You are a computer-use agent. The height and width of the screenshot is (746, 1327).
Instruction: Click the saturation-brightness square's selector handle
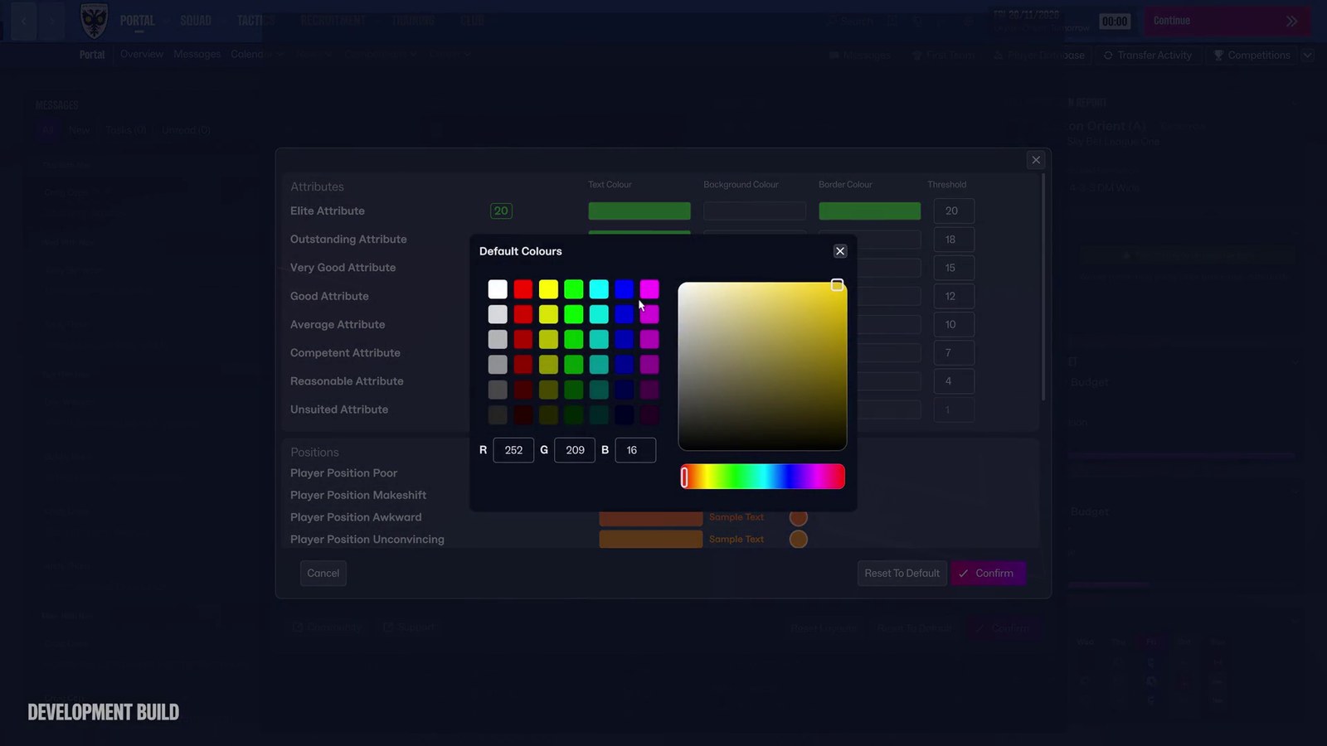pos(838,285)
